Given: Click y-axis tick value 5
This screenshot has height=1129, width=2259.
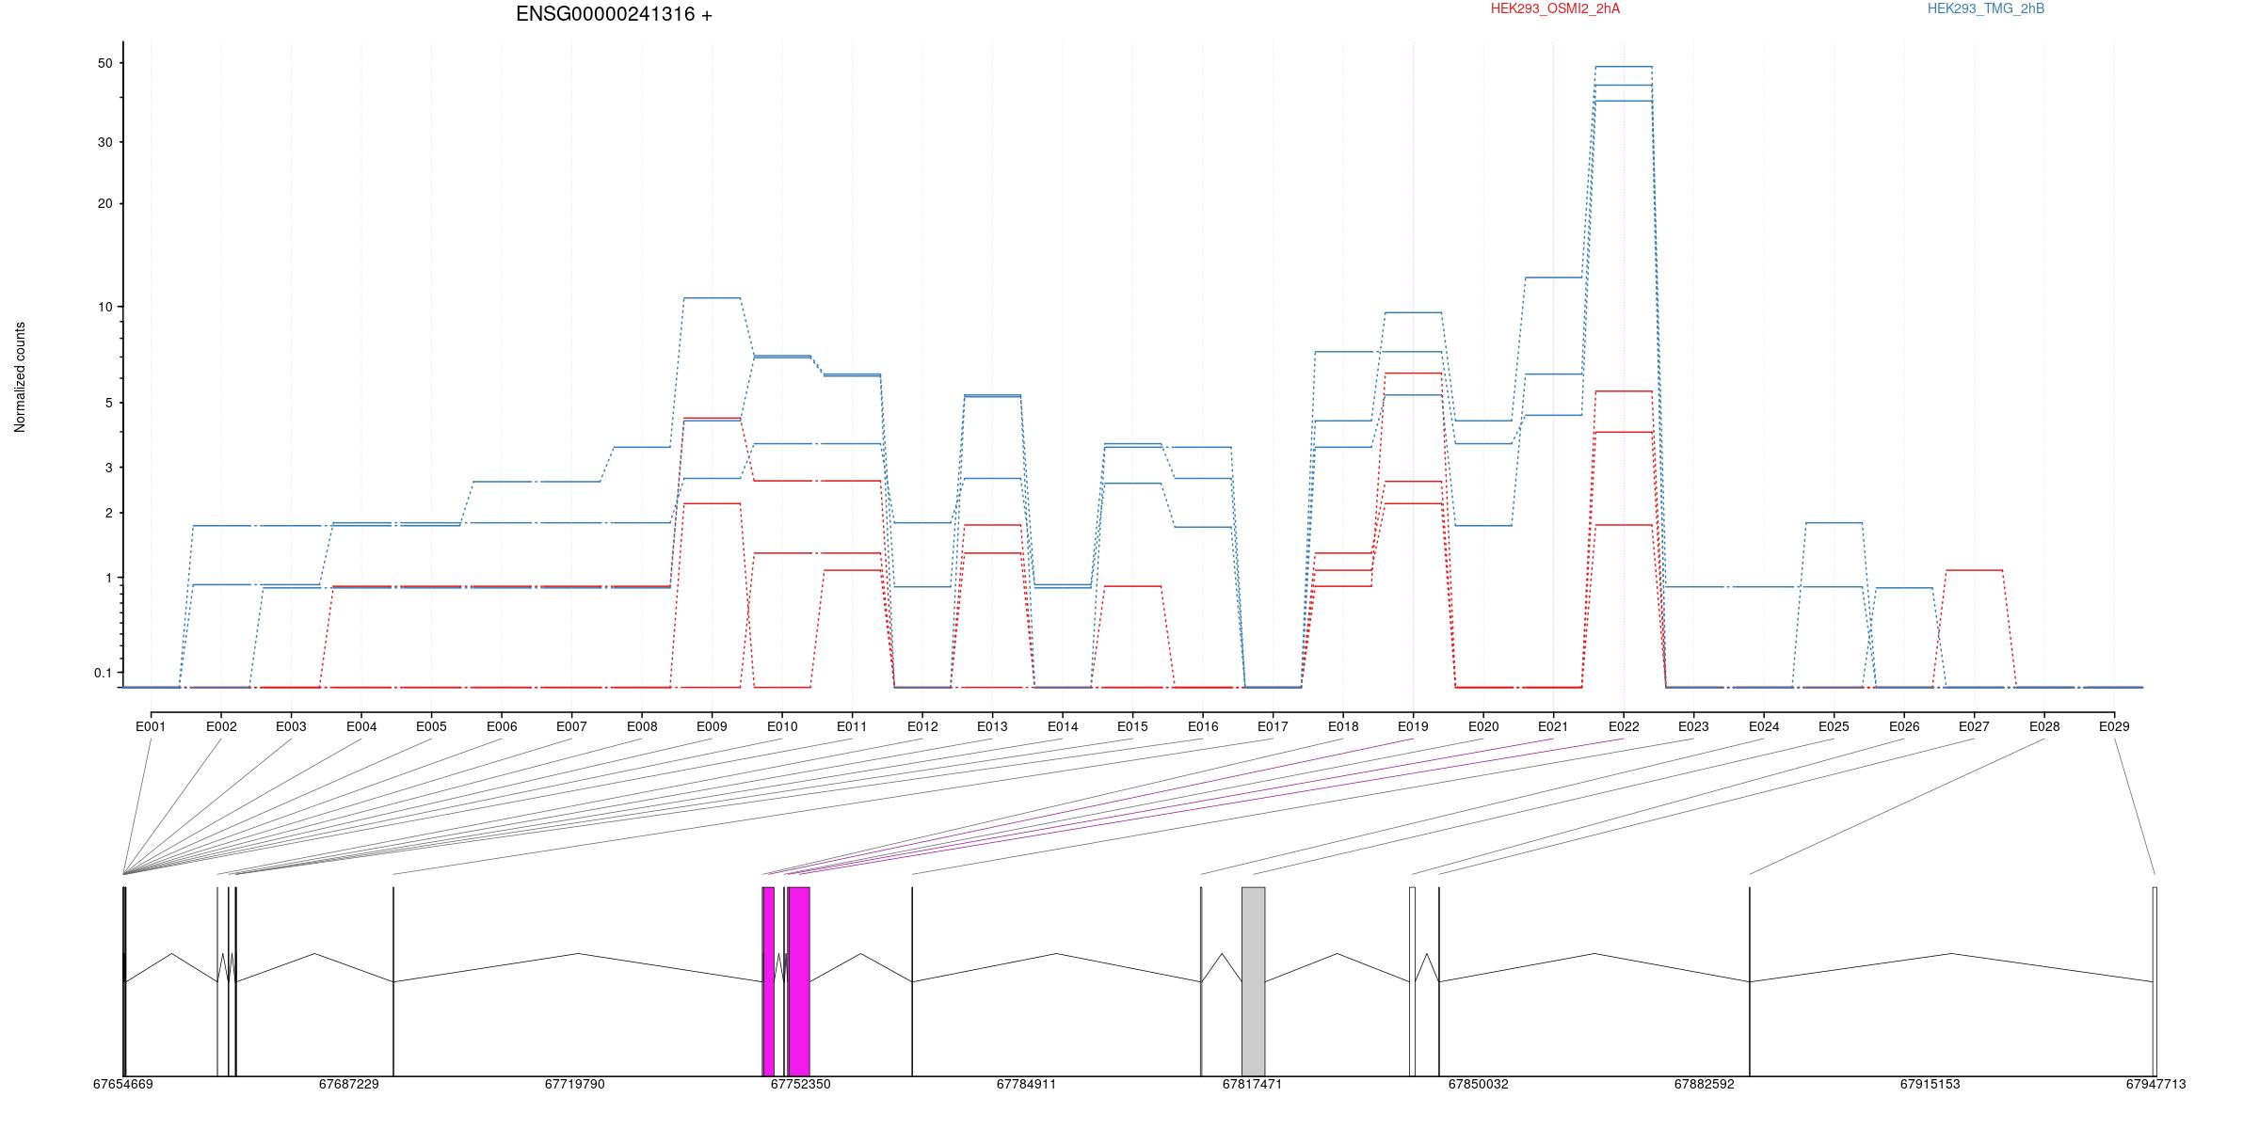Looking at the screenshot, I should point(107,403).
